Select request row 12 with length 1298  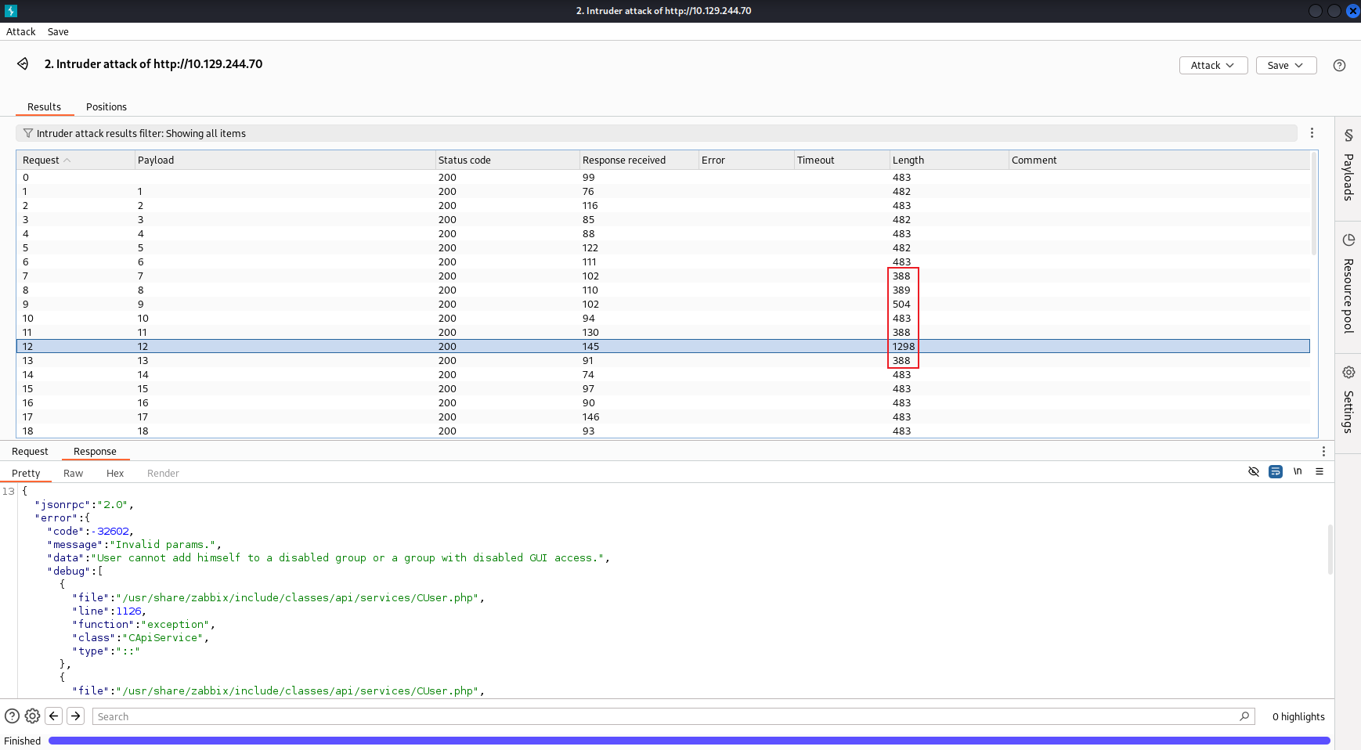(662, 346)
